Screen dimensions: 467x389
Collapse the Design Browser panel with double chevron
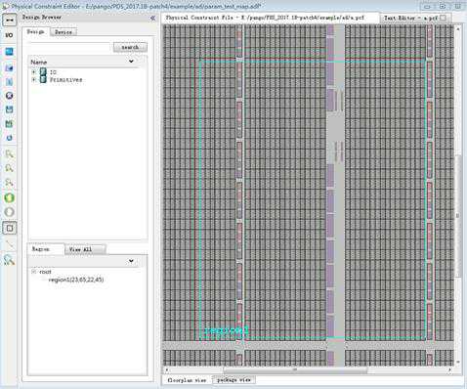152,19
